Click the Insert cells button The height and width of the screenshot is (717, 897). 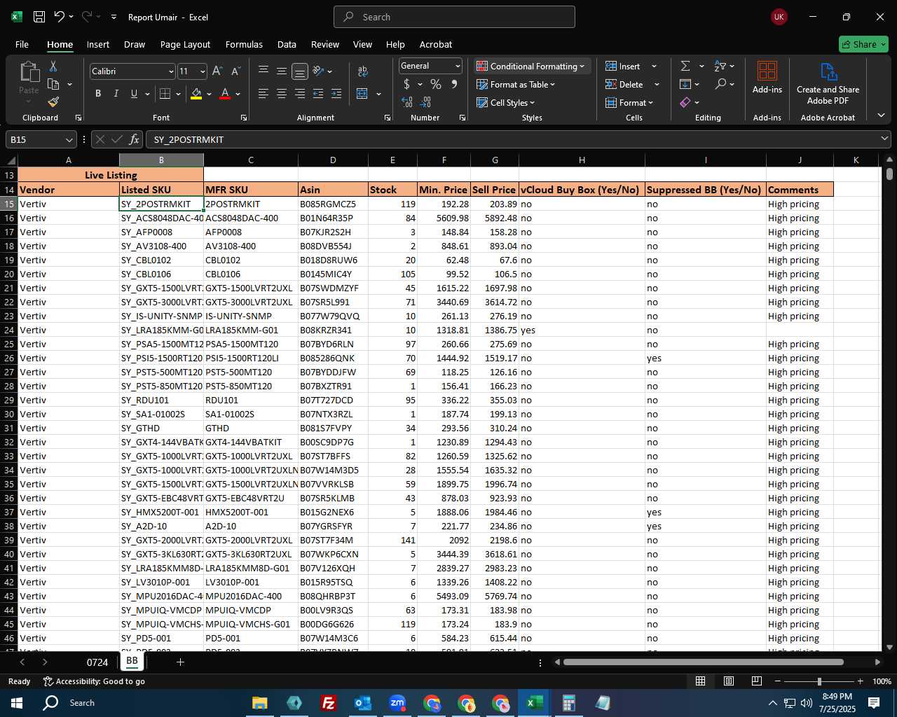coord(623,66)
